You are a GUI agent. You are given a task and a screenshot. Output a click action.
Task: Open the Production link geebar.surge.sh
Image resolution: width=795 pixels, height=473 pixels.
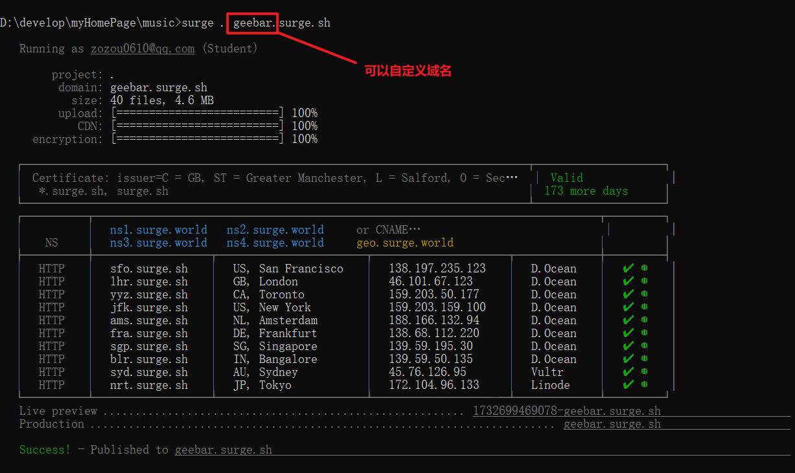[612, 424]
